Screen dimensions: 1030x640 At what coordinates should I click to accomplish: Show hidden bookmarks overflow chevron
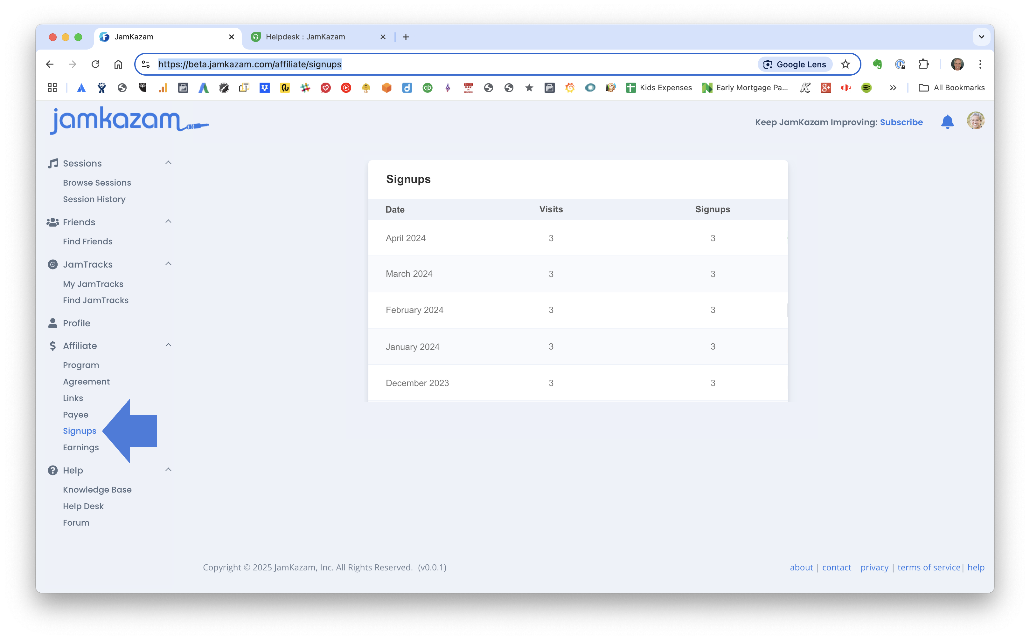pyautogui.click(x=893, y=88)
